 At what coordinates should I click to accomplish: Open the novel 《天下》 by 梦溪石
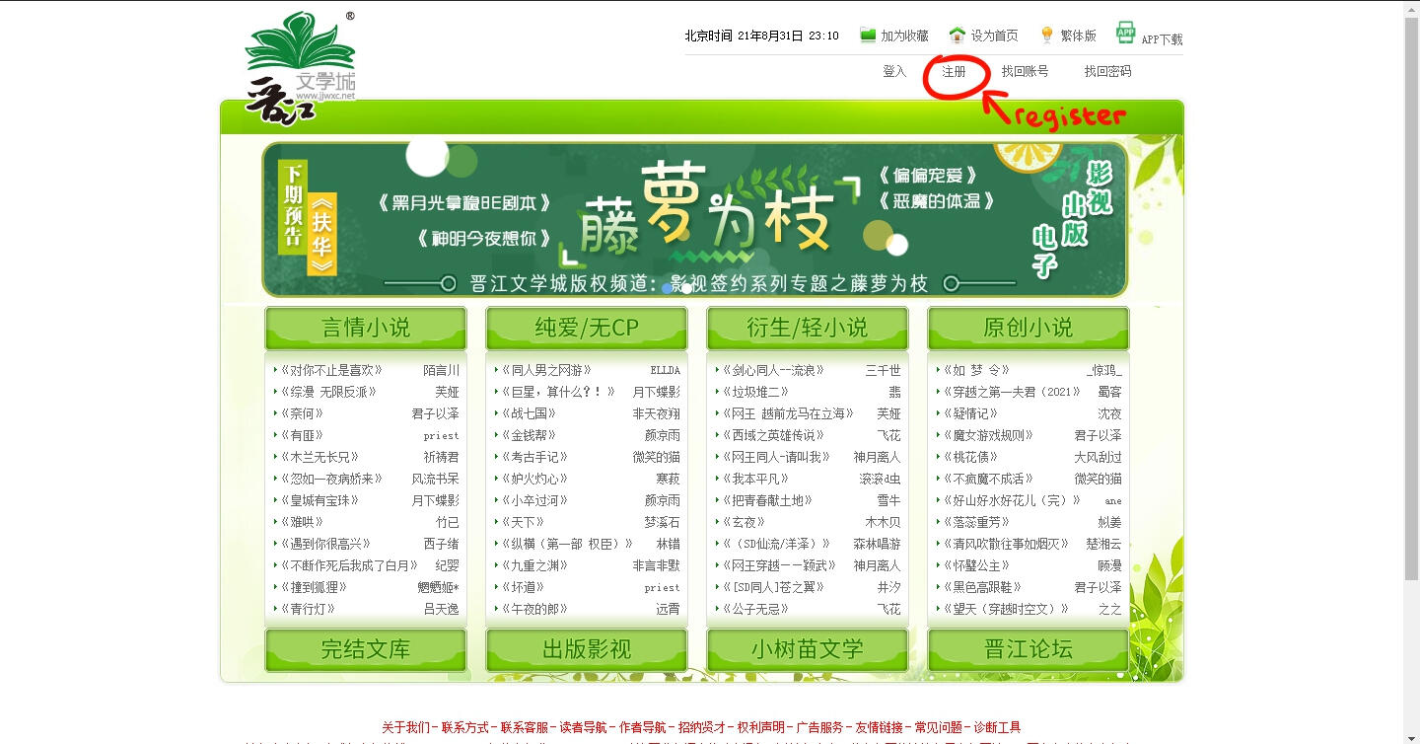[x=524, y=522]
